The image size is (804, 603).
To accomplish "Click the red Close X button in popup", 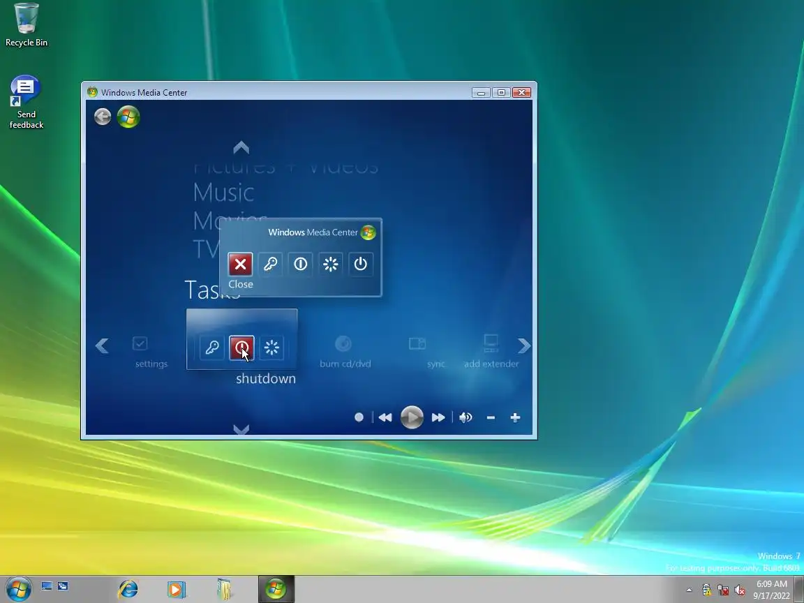I will [x=240, y=264].
